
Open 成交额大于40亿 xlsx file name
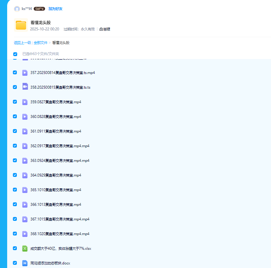(x=61, y=248)
